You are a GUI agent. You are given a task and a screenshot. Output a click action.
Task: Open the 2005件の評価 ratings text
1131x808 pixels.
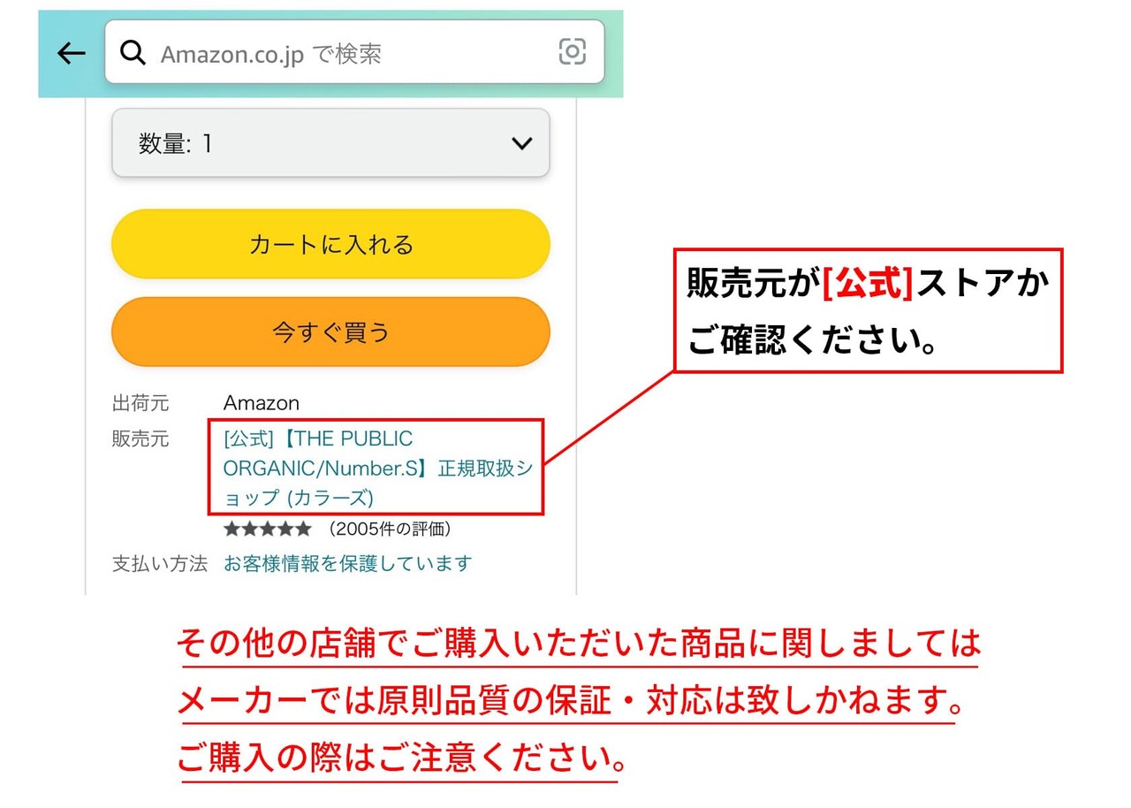click(390, 529)
